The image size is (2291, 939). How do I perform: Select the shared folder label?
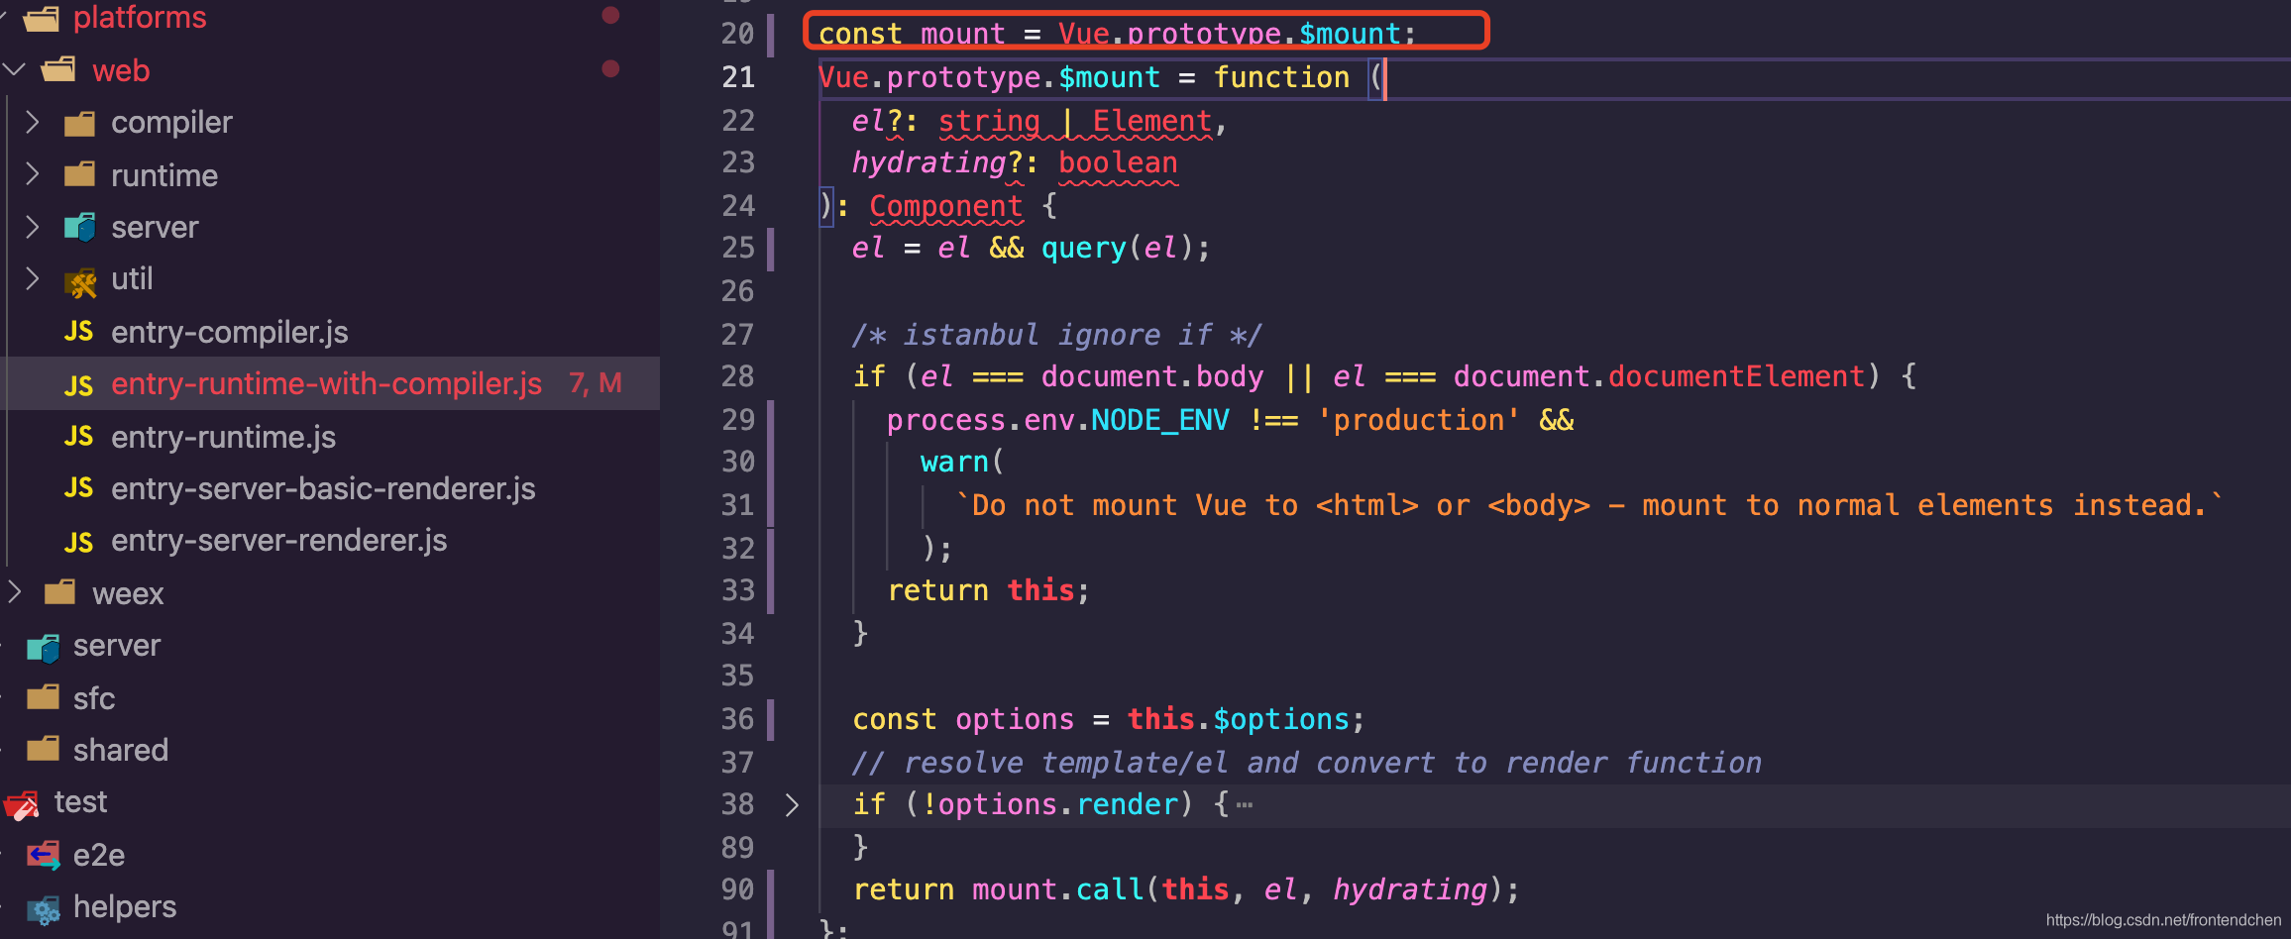(x=121, y=750)
